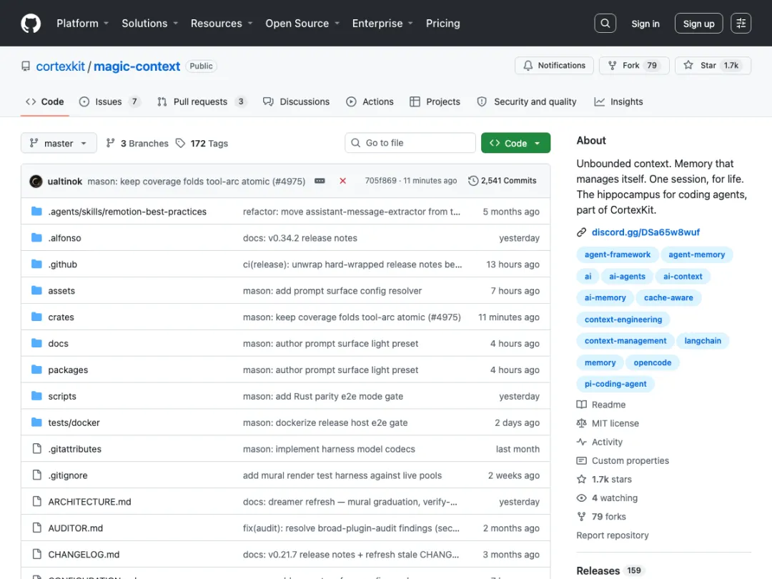Image resolution: width=772 pixels, height=579 pixels.
Task: Open the search magnifier icon
Action: tap(605, 23)
